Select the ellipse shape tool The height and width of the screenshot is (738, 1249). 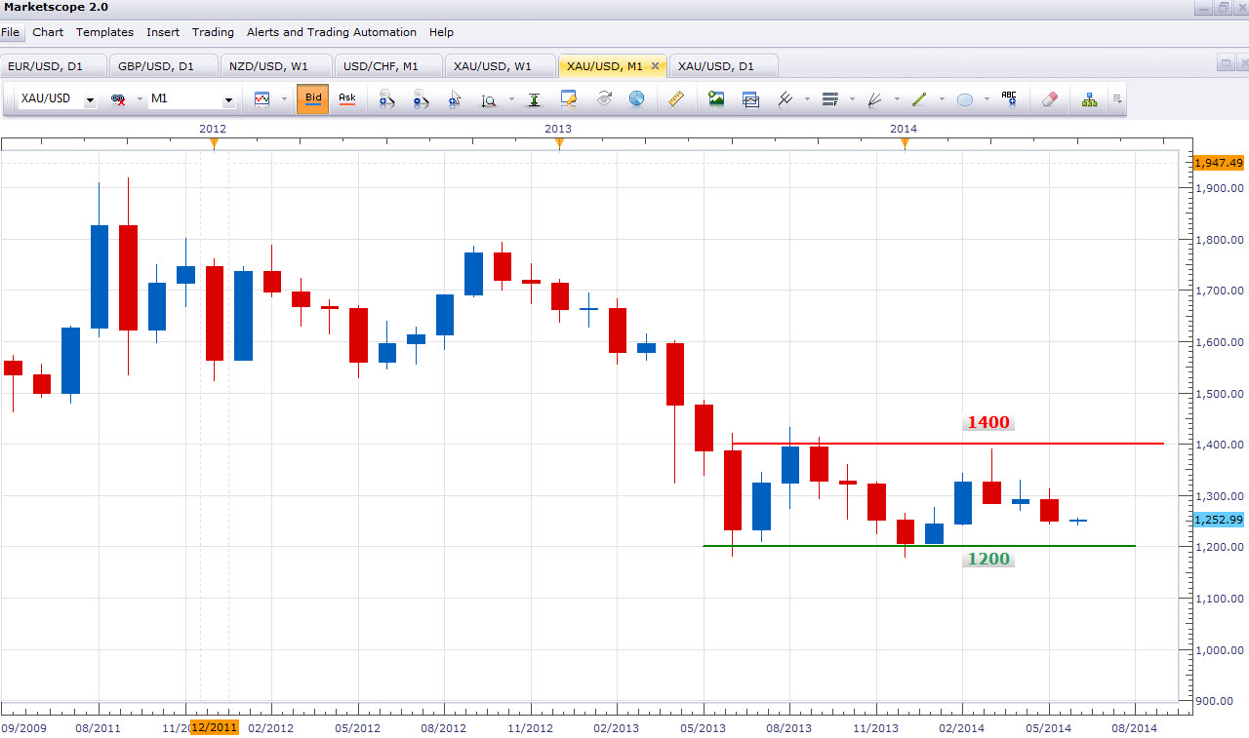(964, 99)
